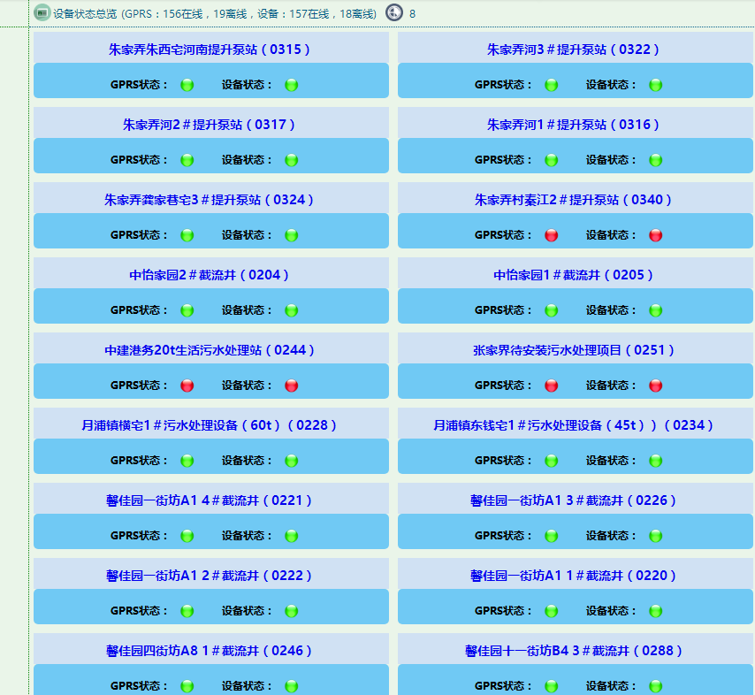Screen dimensions: 755x695
Task: Click device status light for station 0234
Action: click(655, 461)
